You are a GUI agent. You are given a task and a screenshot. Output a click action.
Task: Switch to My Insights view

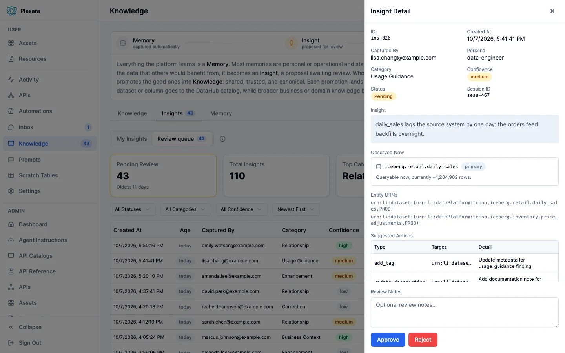click(132, 139)
